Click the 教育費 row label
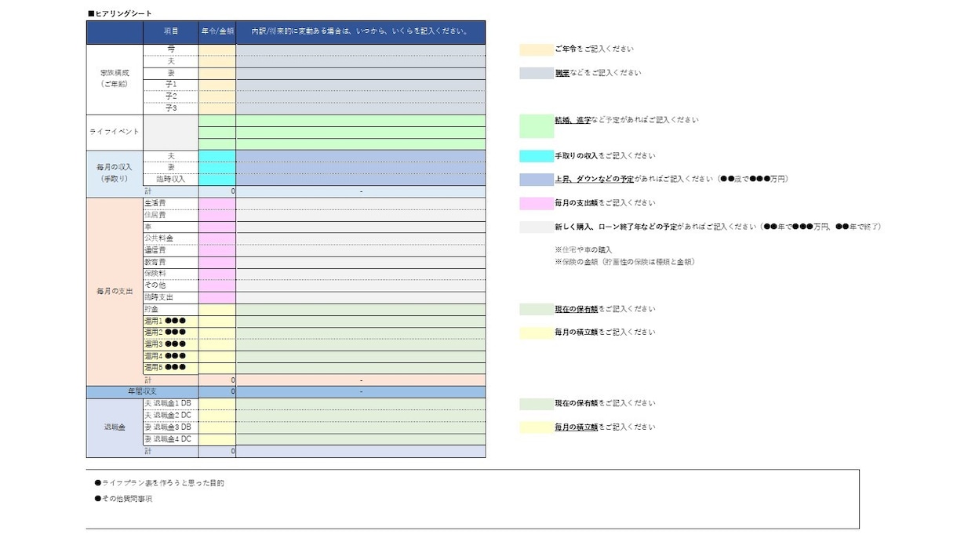This screenshot has height=538, width=957. (x=171, y=262)
